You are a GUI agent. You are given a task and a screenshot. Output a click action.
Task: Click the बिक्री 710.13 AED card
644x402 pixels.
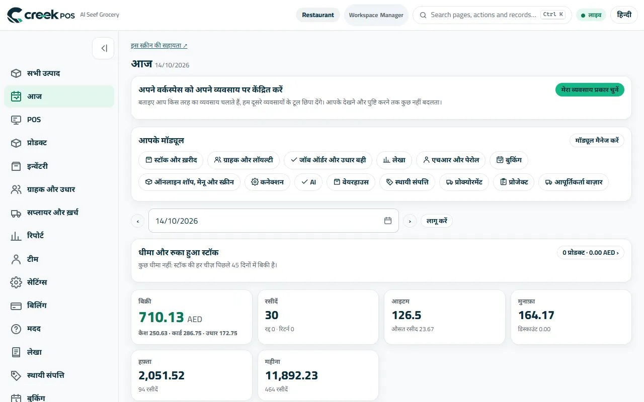pos(192,317)
